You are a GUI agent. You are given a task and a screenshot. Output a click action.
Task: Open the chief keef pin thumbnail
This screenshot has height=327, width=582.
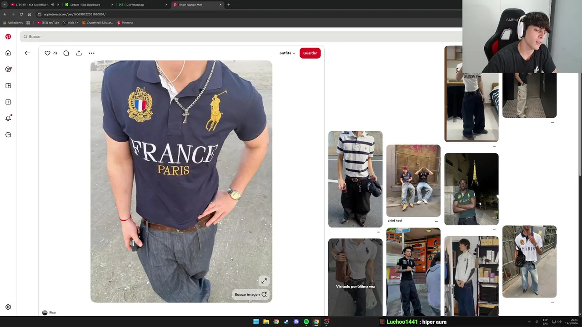[x=413, y=180]
